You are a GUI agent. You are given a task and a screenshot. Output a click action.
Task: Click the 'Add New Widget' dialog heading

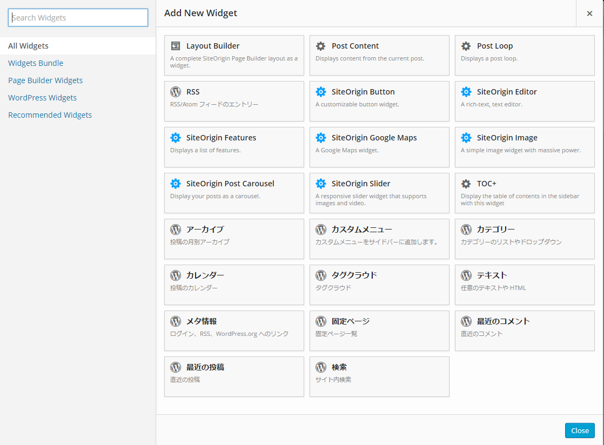tap(200, 13)
